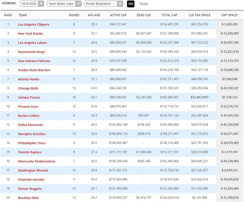Open the New York Knicks team link

(30, 33)
